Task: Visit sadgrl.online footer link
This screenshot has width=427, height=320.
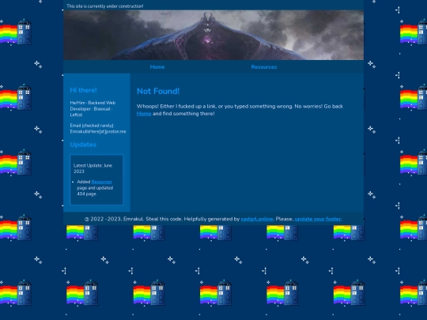Action: (x=257, y=219)
